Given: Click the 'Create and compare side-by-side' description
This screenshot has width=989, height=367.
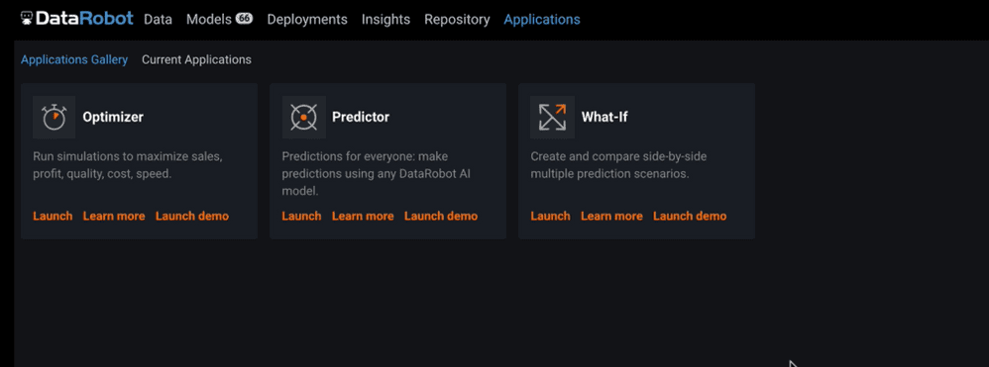Looking at the screenshot, I should pyautogui.click(x=618, y=165).
